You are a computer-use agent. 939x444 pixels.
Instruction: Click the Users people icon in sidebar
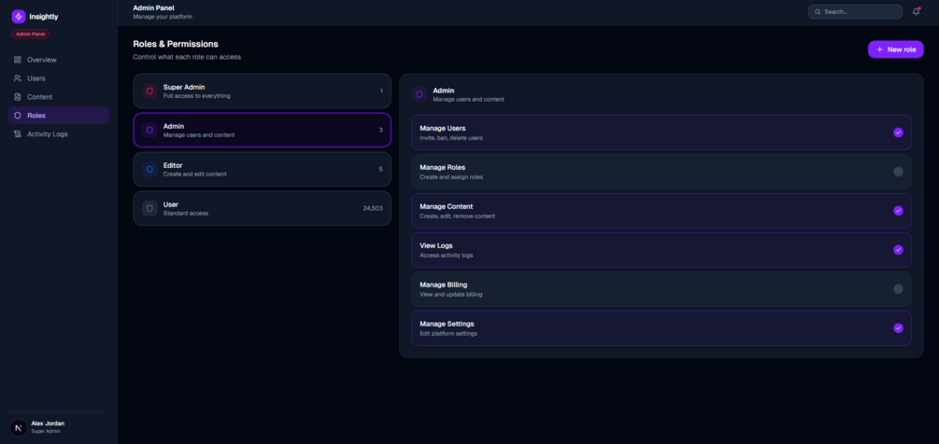pos(18,78)
